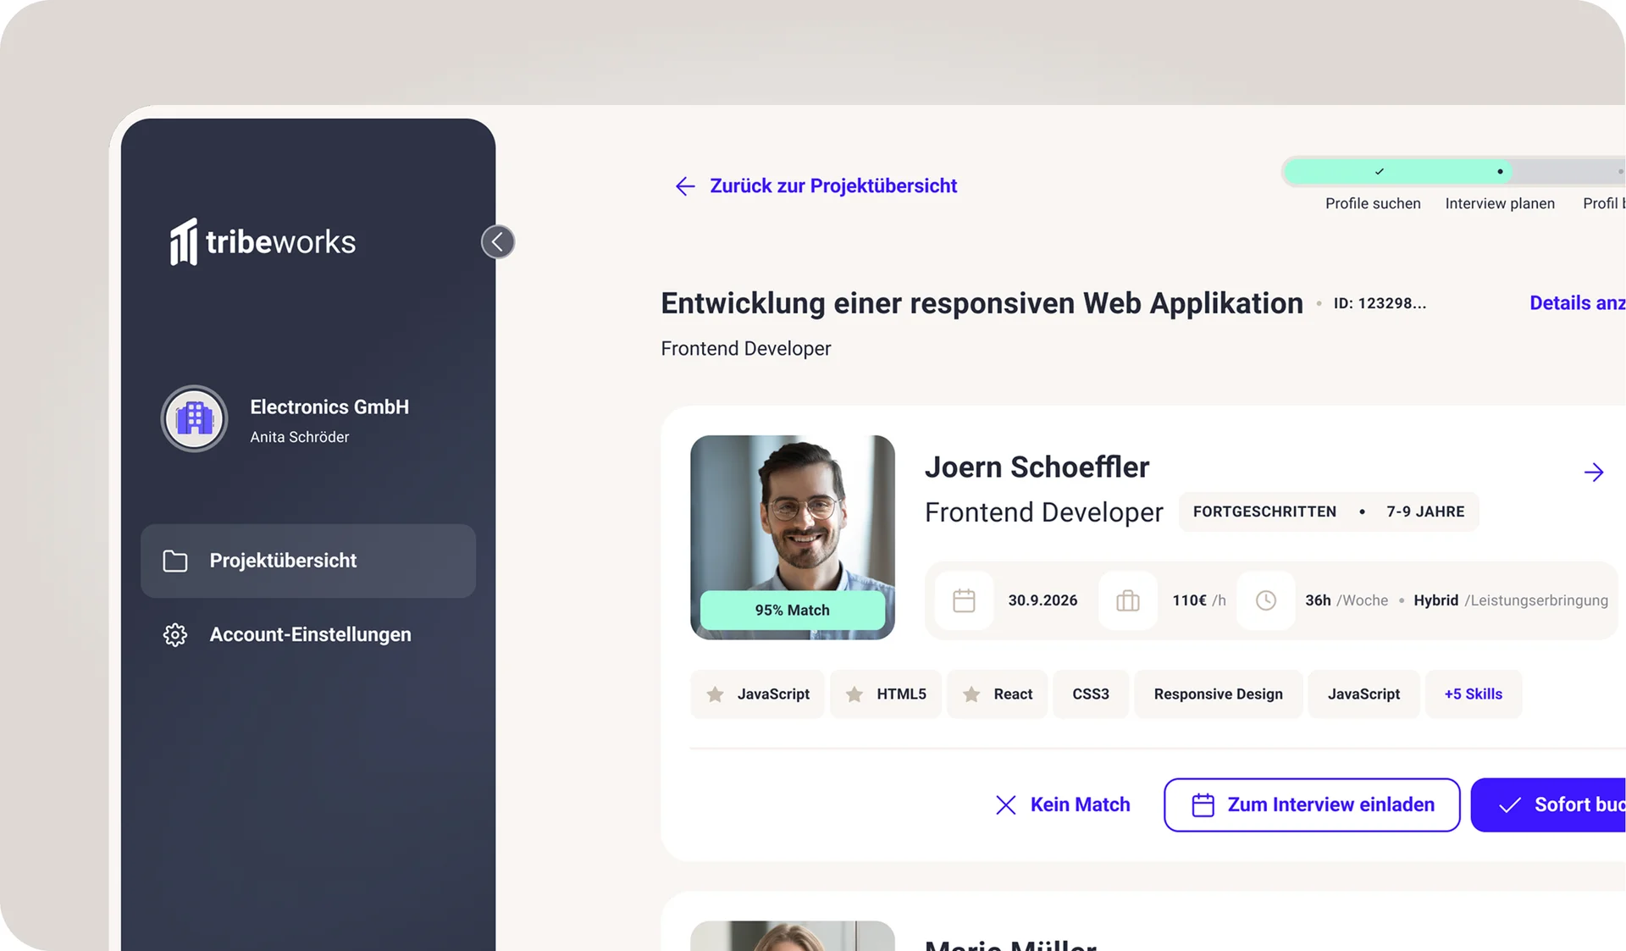Screen dimensions: 1626x951
Task: Click the CSS3 skill tag
Action: 1091,694
